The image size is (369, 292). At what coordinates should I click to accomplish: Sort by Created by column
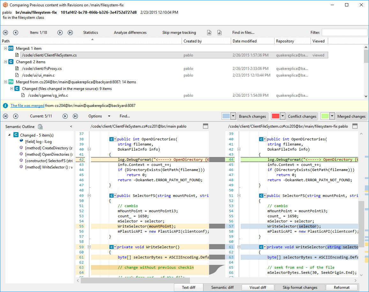pos(206,41)
